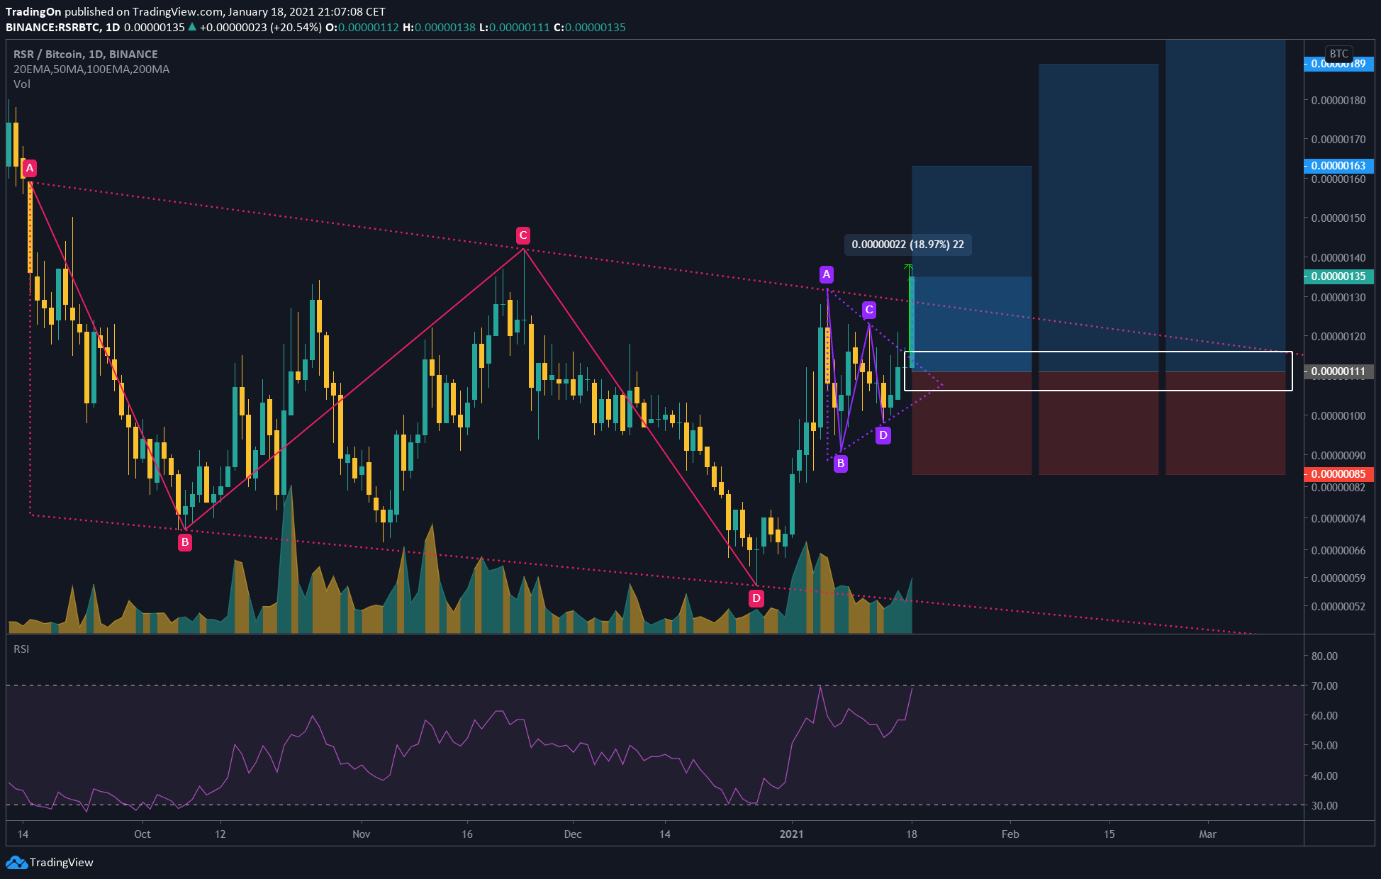The width and height of the screenshot is (1381, 879).
Task: Open the 20EMA,50MA,100EMA,200MA indicator label
Action: (91, 69)
